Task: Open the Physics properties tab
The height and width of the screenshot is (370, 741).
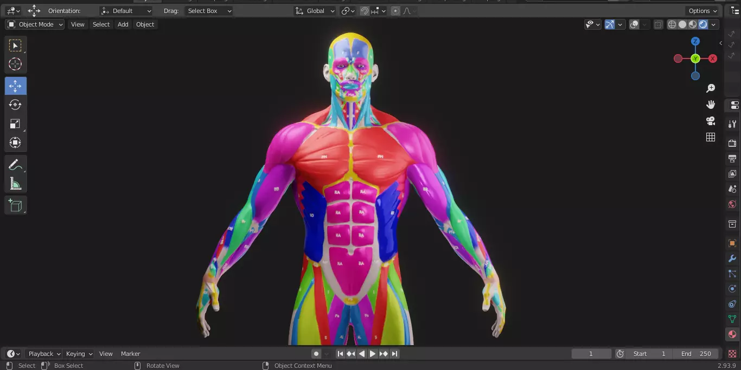Action: click(x=732, y=289)
